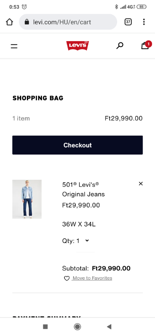Open the site search magnifier icon
The height and width of the screenshot is (336, 155).
120,45
